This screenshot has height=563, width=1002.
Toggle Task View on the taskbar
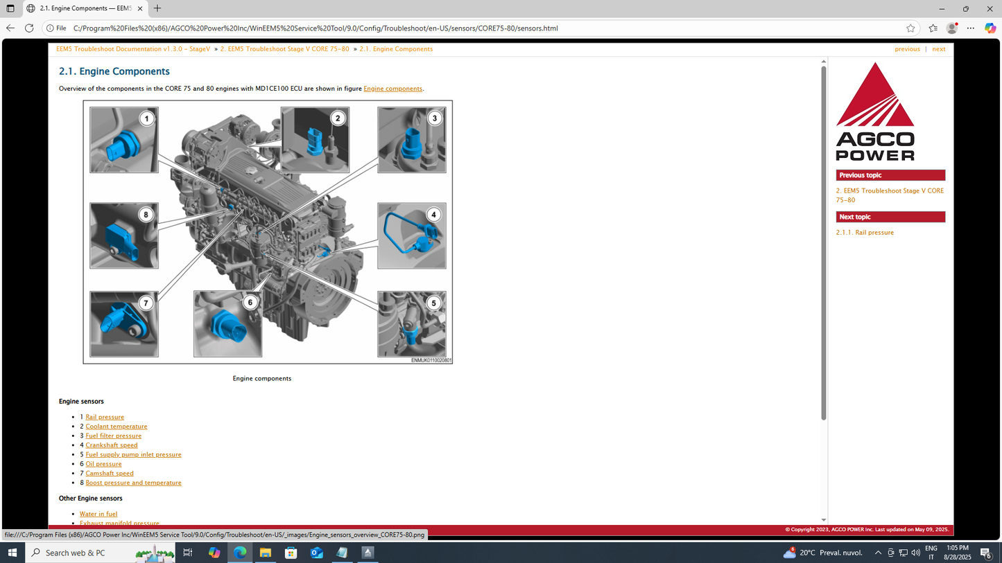click(x=188, y=552)
